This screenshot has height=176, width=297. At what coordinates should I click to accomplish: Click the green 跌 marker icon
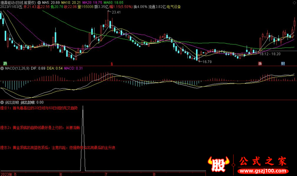point(5,63)
